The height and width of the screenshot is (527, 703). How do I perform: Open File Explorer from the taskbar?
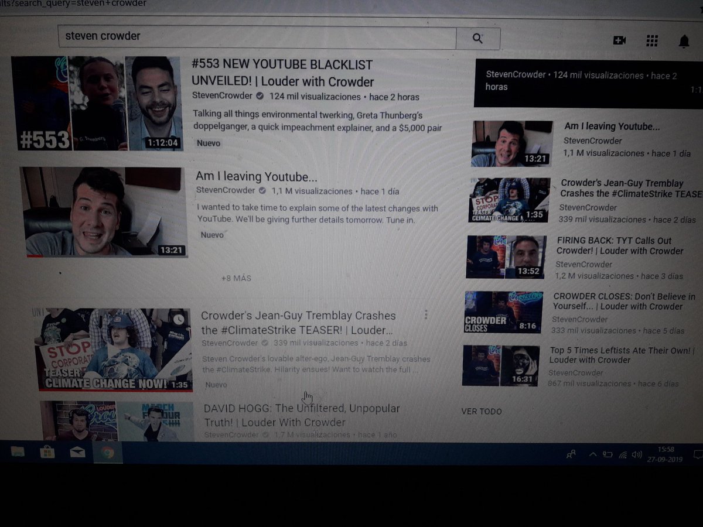click(x=17, y=452)
